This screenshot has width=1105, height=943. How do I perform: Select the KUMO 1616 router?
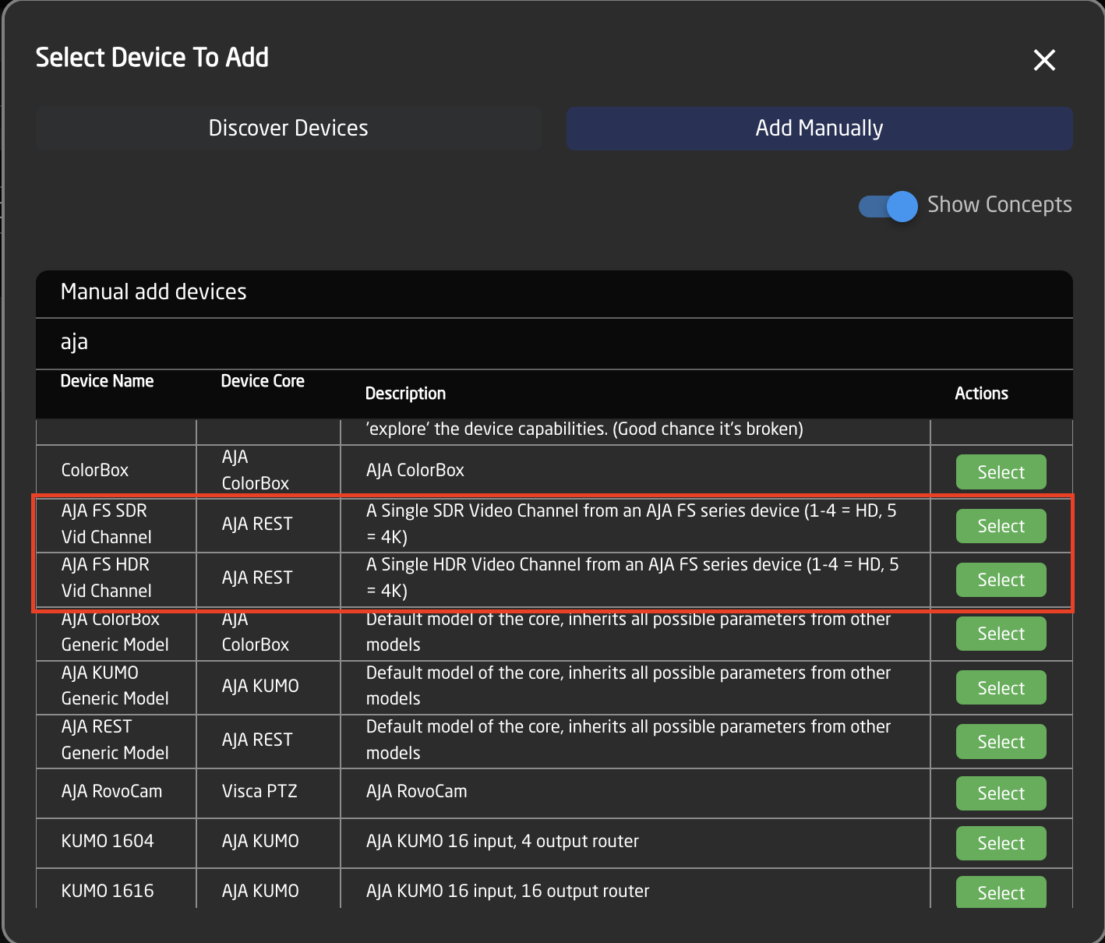[1001, 892]
